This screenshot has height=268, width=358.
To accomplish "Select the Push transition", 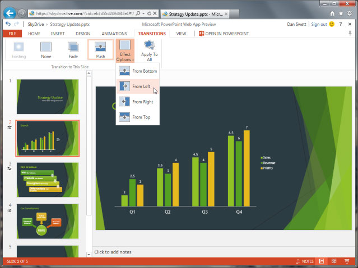I will click(x=100, y=50).
